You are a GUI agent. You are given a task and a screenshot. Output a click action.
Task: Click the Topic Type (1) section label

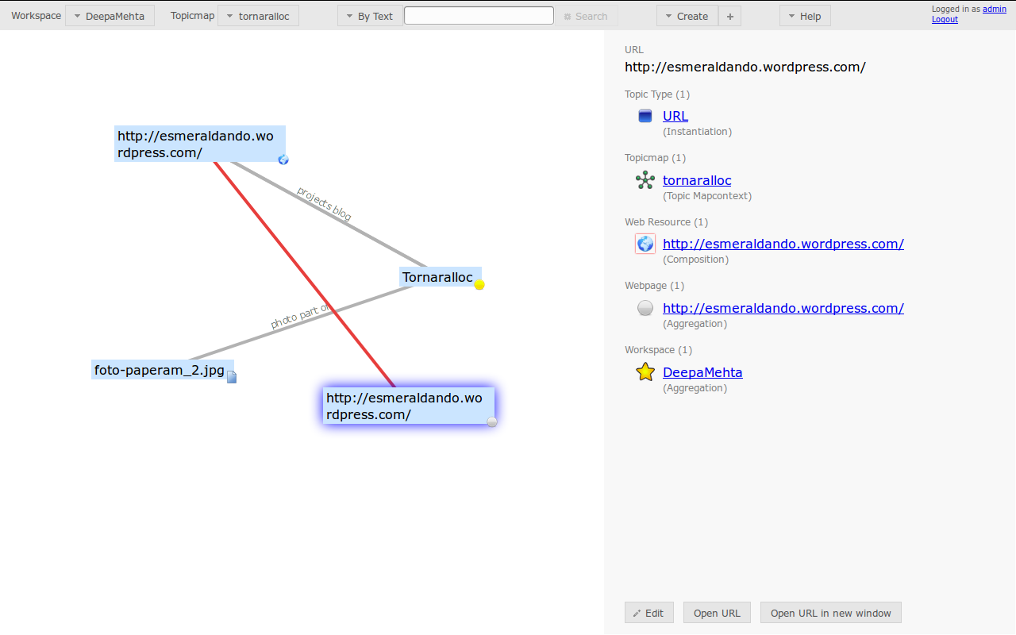[657, 94]
